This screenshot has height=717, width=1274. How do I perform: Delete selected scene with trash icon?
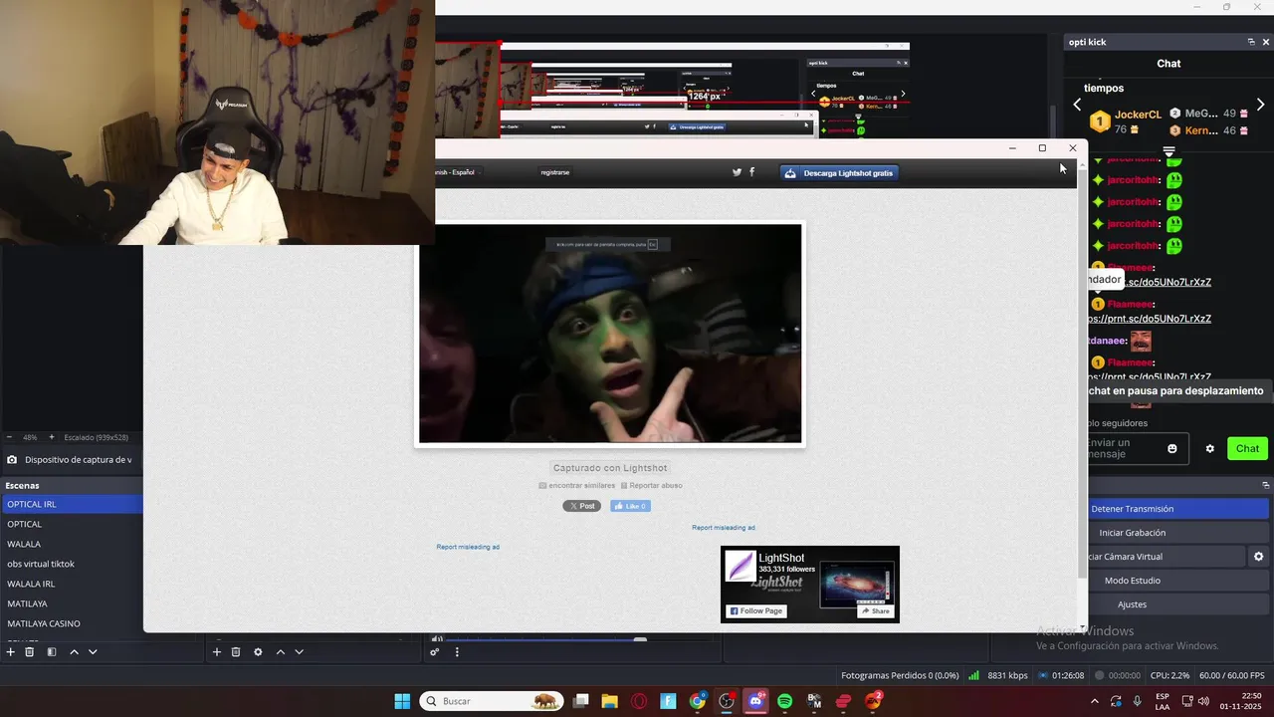click(x=30, y=651)
